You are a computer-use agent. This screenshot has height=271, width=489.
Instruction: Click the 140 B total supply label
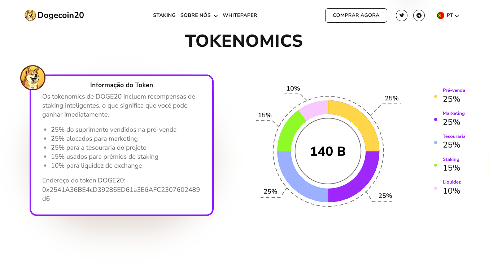point(328,151)
